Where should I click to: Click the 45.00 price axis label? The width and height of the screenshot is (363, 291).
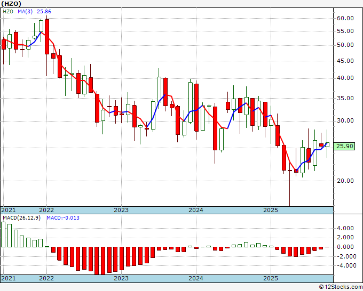345,61
